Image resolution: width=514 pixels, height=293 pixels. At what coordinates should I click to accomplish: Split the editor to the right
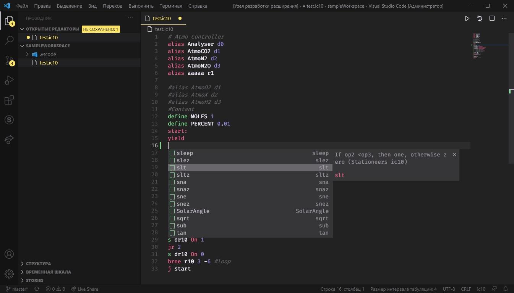tap(492, 18)
